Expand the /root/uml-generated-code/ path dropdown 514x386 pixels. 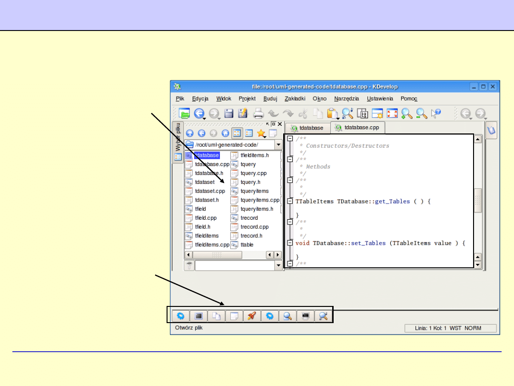[278, 145]
